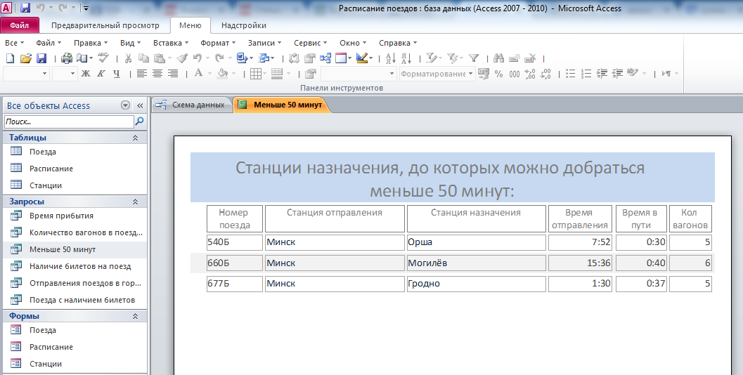
Task: Click the Save icon in toolbar
Action: point(41,58)
